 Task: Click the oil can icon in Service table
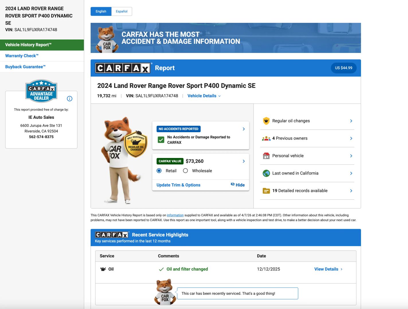point(103,269)
